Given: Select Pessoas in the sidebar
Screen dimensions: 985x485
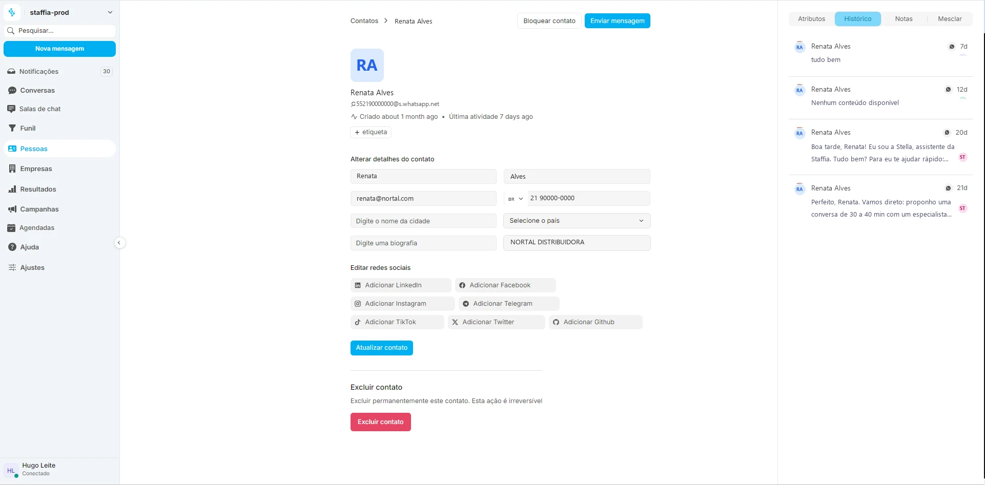Looking at the screenshot, I should click(x=59, y=149).
